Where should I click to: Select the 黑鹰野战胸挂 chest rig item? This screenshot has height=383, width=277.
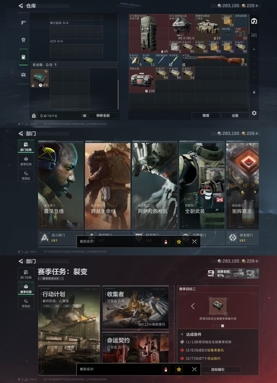[x=208, y=27]
